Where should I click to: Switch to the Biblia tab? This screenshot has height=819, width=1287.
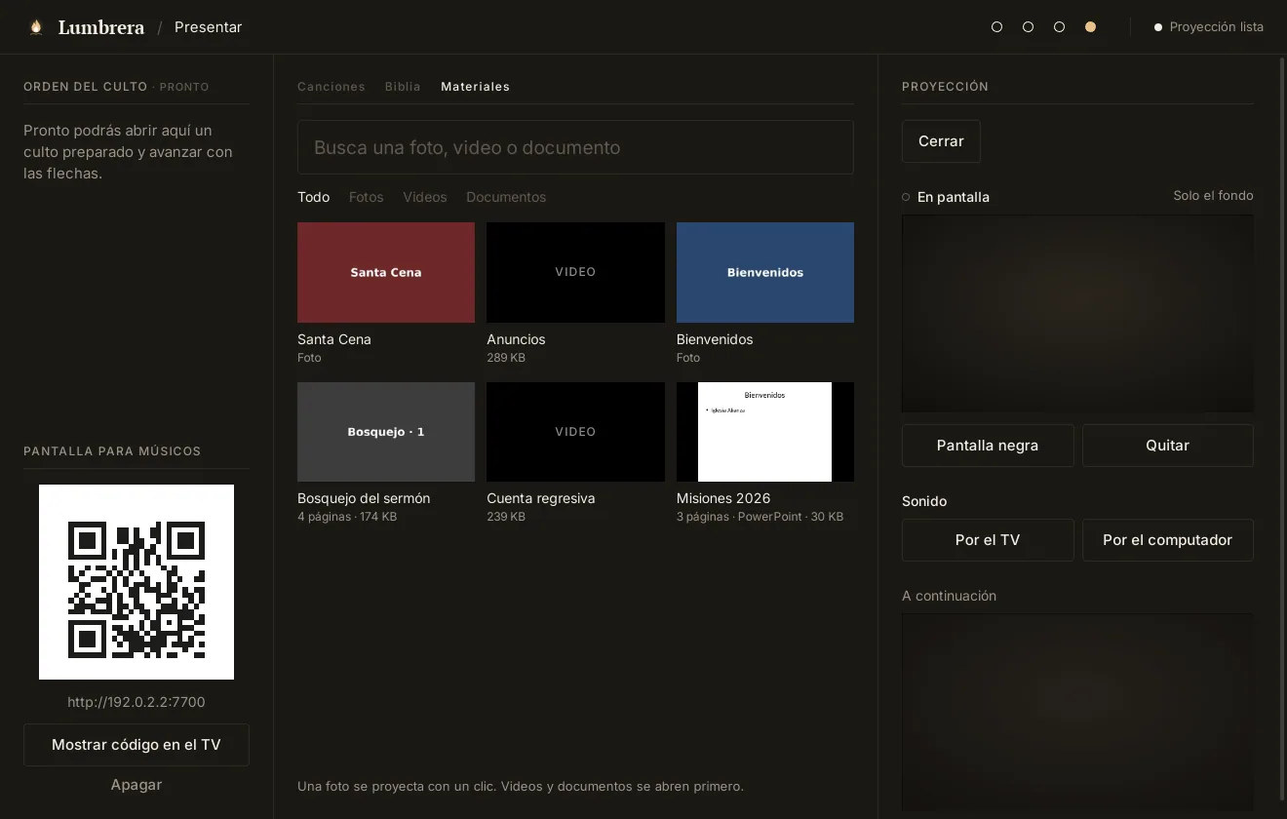click(403, 87)
